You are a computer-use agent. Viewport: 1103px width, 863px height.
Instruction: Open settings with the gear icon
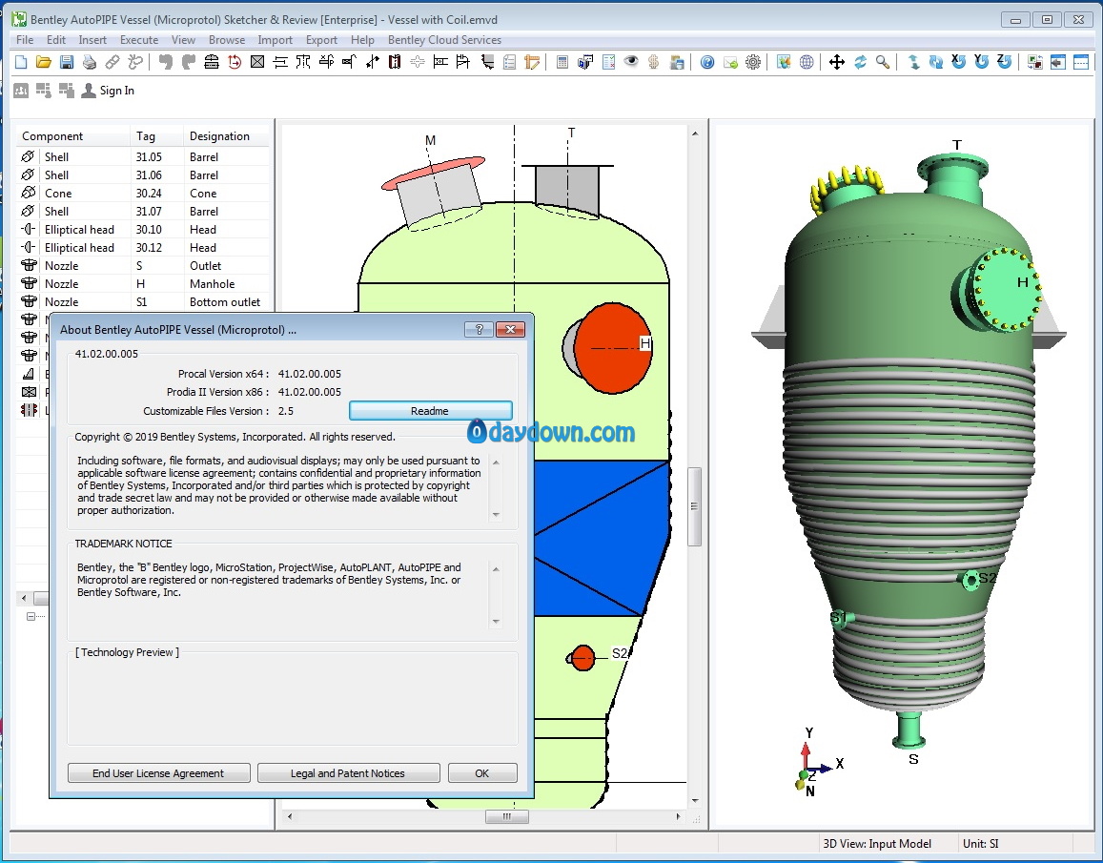(x=753, y=63)
